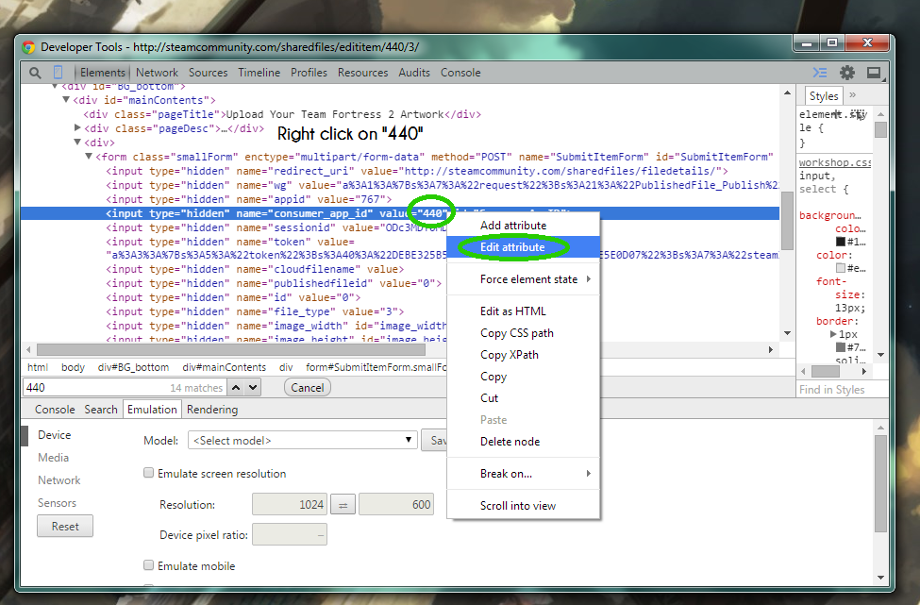
Task: Open the drawer Console tab
Action: click(x=55, y=410)
